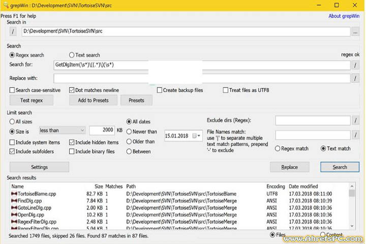Click the size value field showing 2000
The image size is (366, 244).
click(x=102, y=130)
